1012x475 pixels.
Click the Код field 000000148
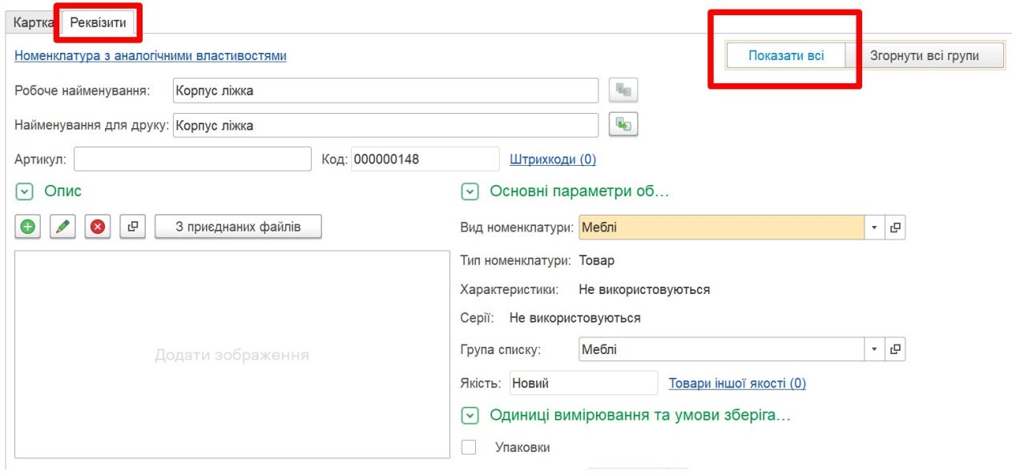pos(425,159)
